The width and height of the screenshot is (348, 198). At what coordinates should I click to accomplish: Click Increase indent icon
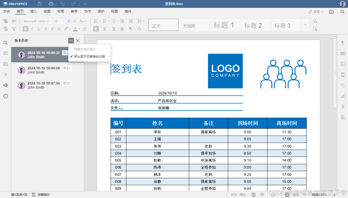(x=131, y=21)
